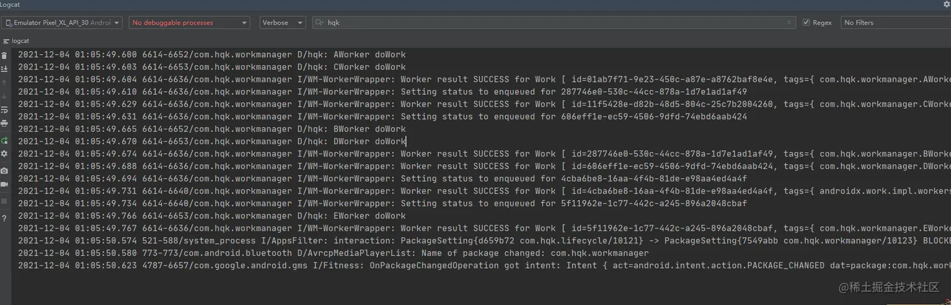Screen dimensions: 951x305
Task: Click the AvrcpMediaPlayerList package changed line
Action: point(333,253)
